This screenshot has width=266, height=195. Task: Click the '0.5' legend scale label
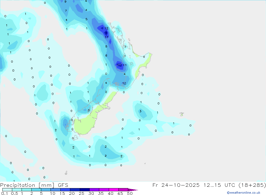pos(15,193)
